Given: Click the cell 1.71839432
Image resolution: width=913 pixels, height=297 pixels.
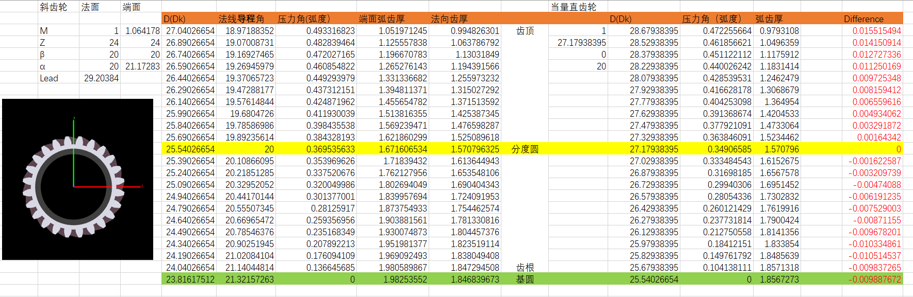Looking at the screenshot, I should [405, 161].
